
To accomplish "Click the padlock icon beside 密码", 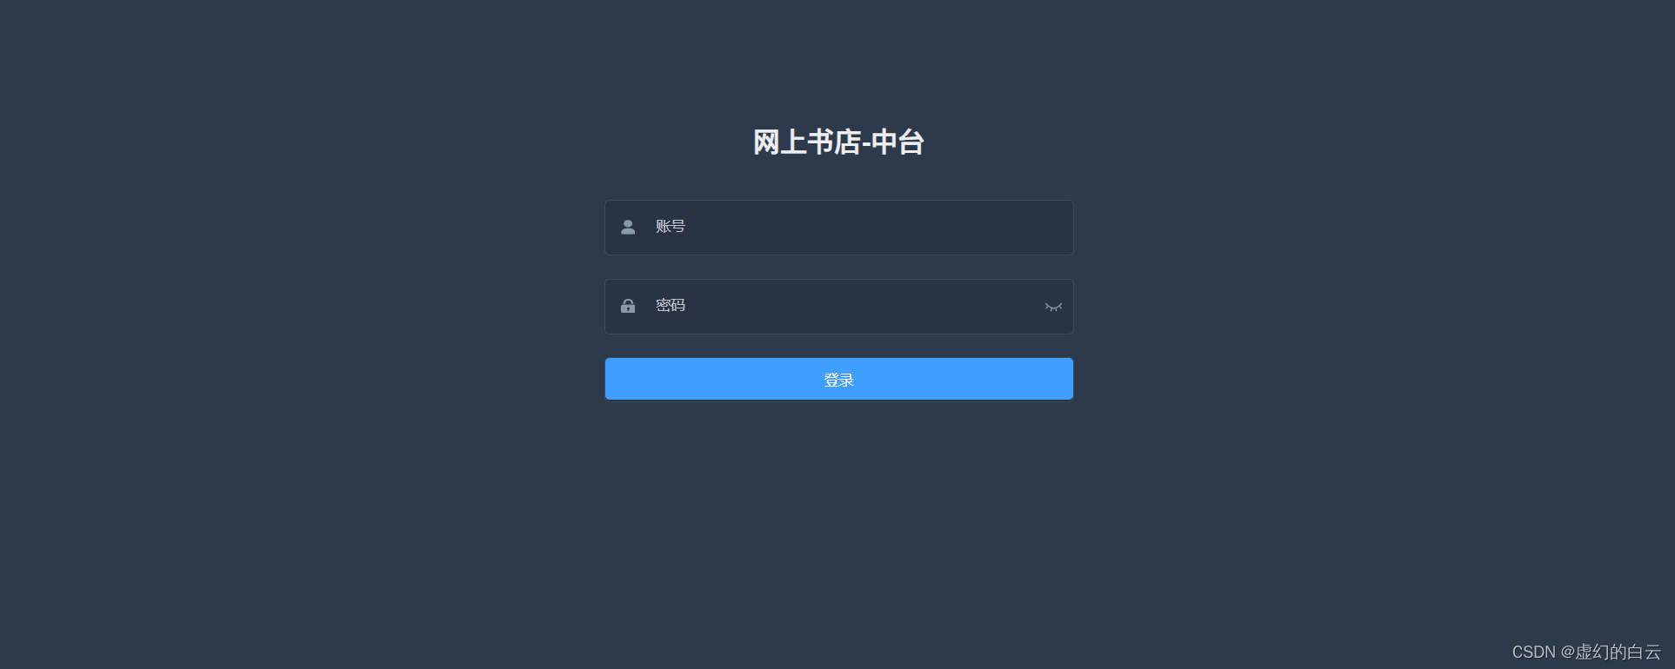I will coord(628,306).
